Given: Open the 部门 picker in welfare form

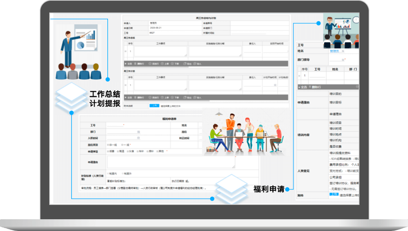Looking at the screenshot, I should point(139,131).
